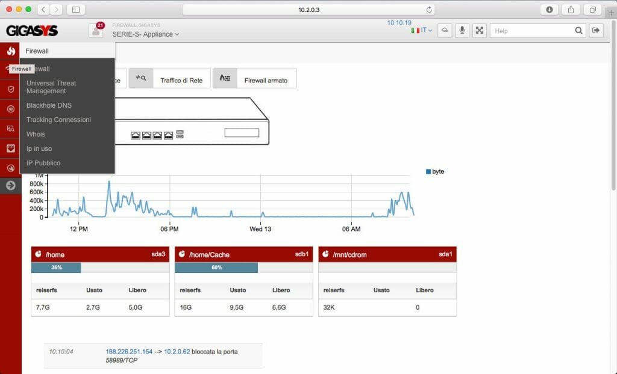The image size is (617, 374).
Task: Select Tracking Connessioni menu item
Action: click(x=58, y=120)
